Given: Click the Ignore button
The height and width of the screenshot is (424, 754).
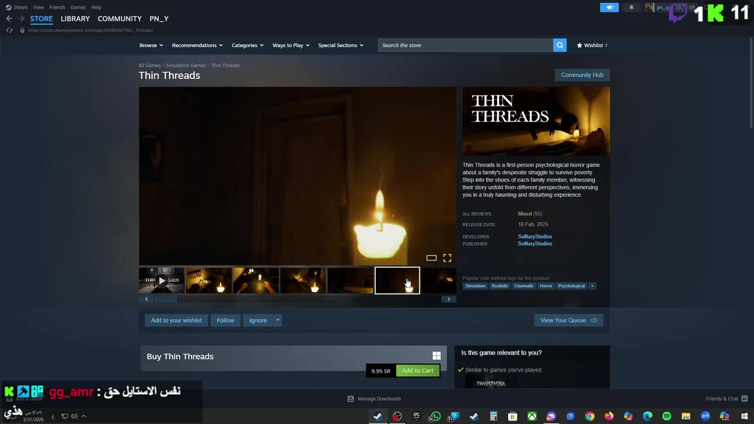Looking at the screenshot, I should click(x=258, y=320).
